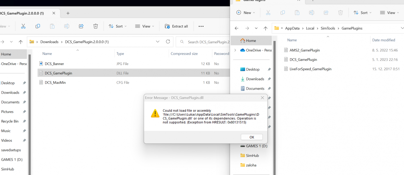Click Delete trash icon in DCS_GamePlugin window

[96, 26]
